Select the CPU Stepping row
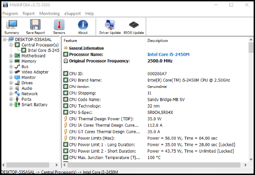 coord(156,93)
